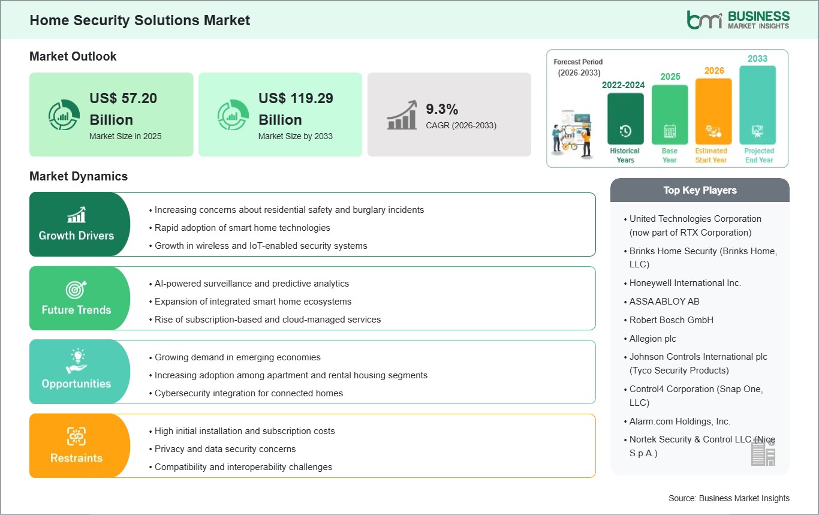Click 'AI-powered surveillance and predictive analytics'

pos(251,284)
